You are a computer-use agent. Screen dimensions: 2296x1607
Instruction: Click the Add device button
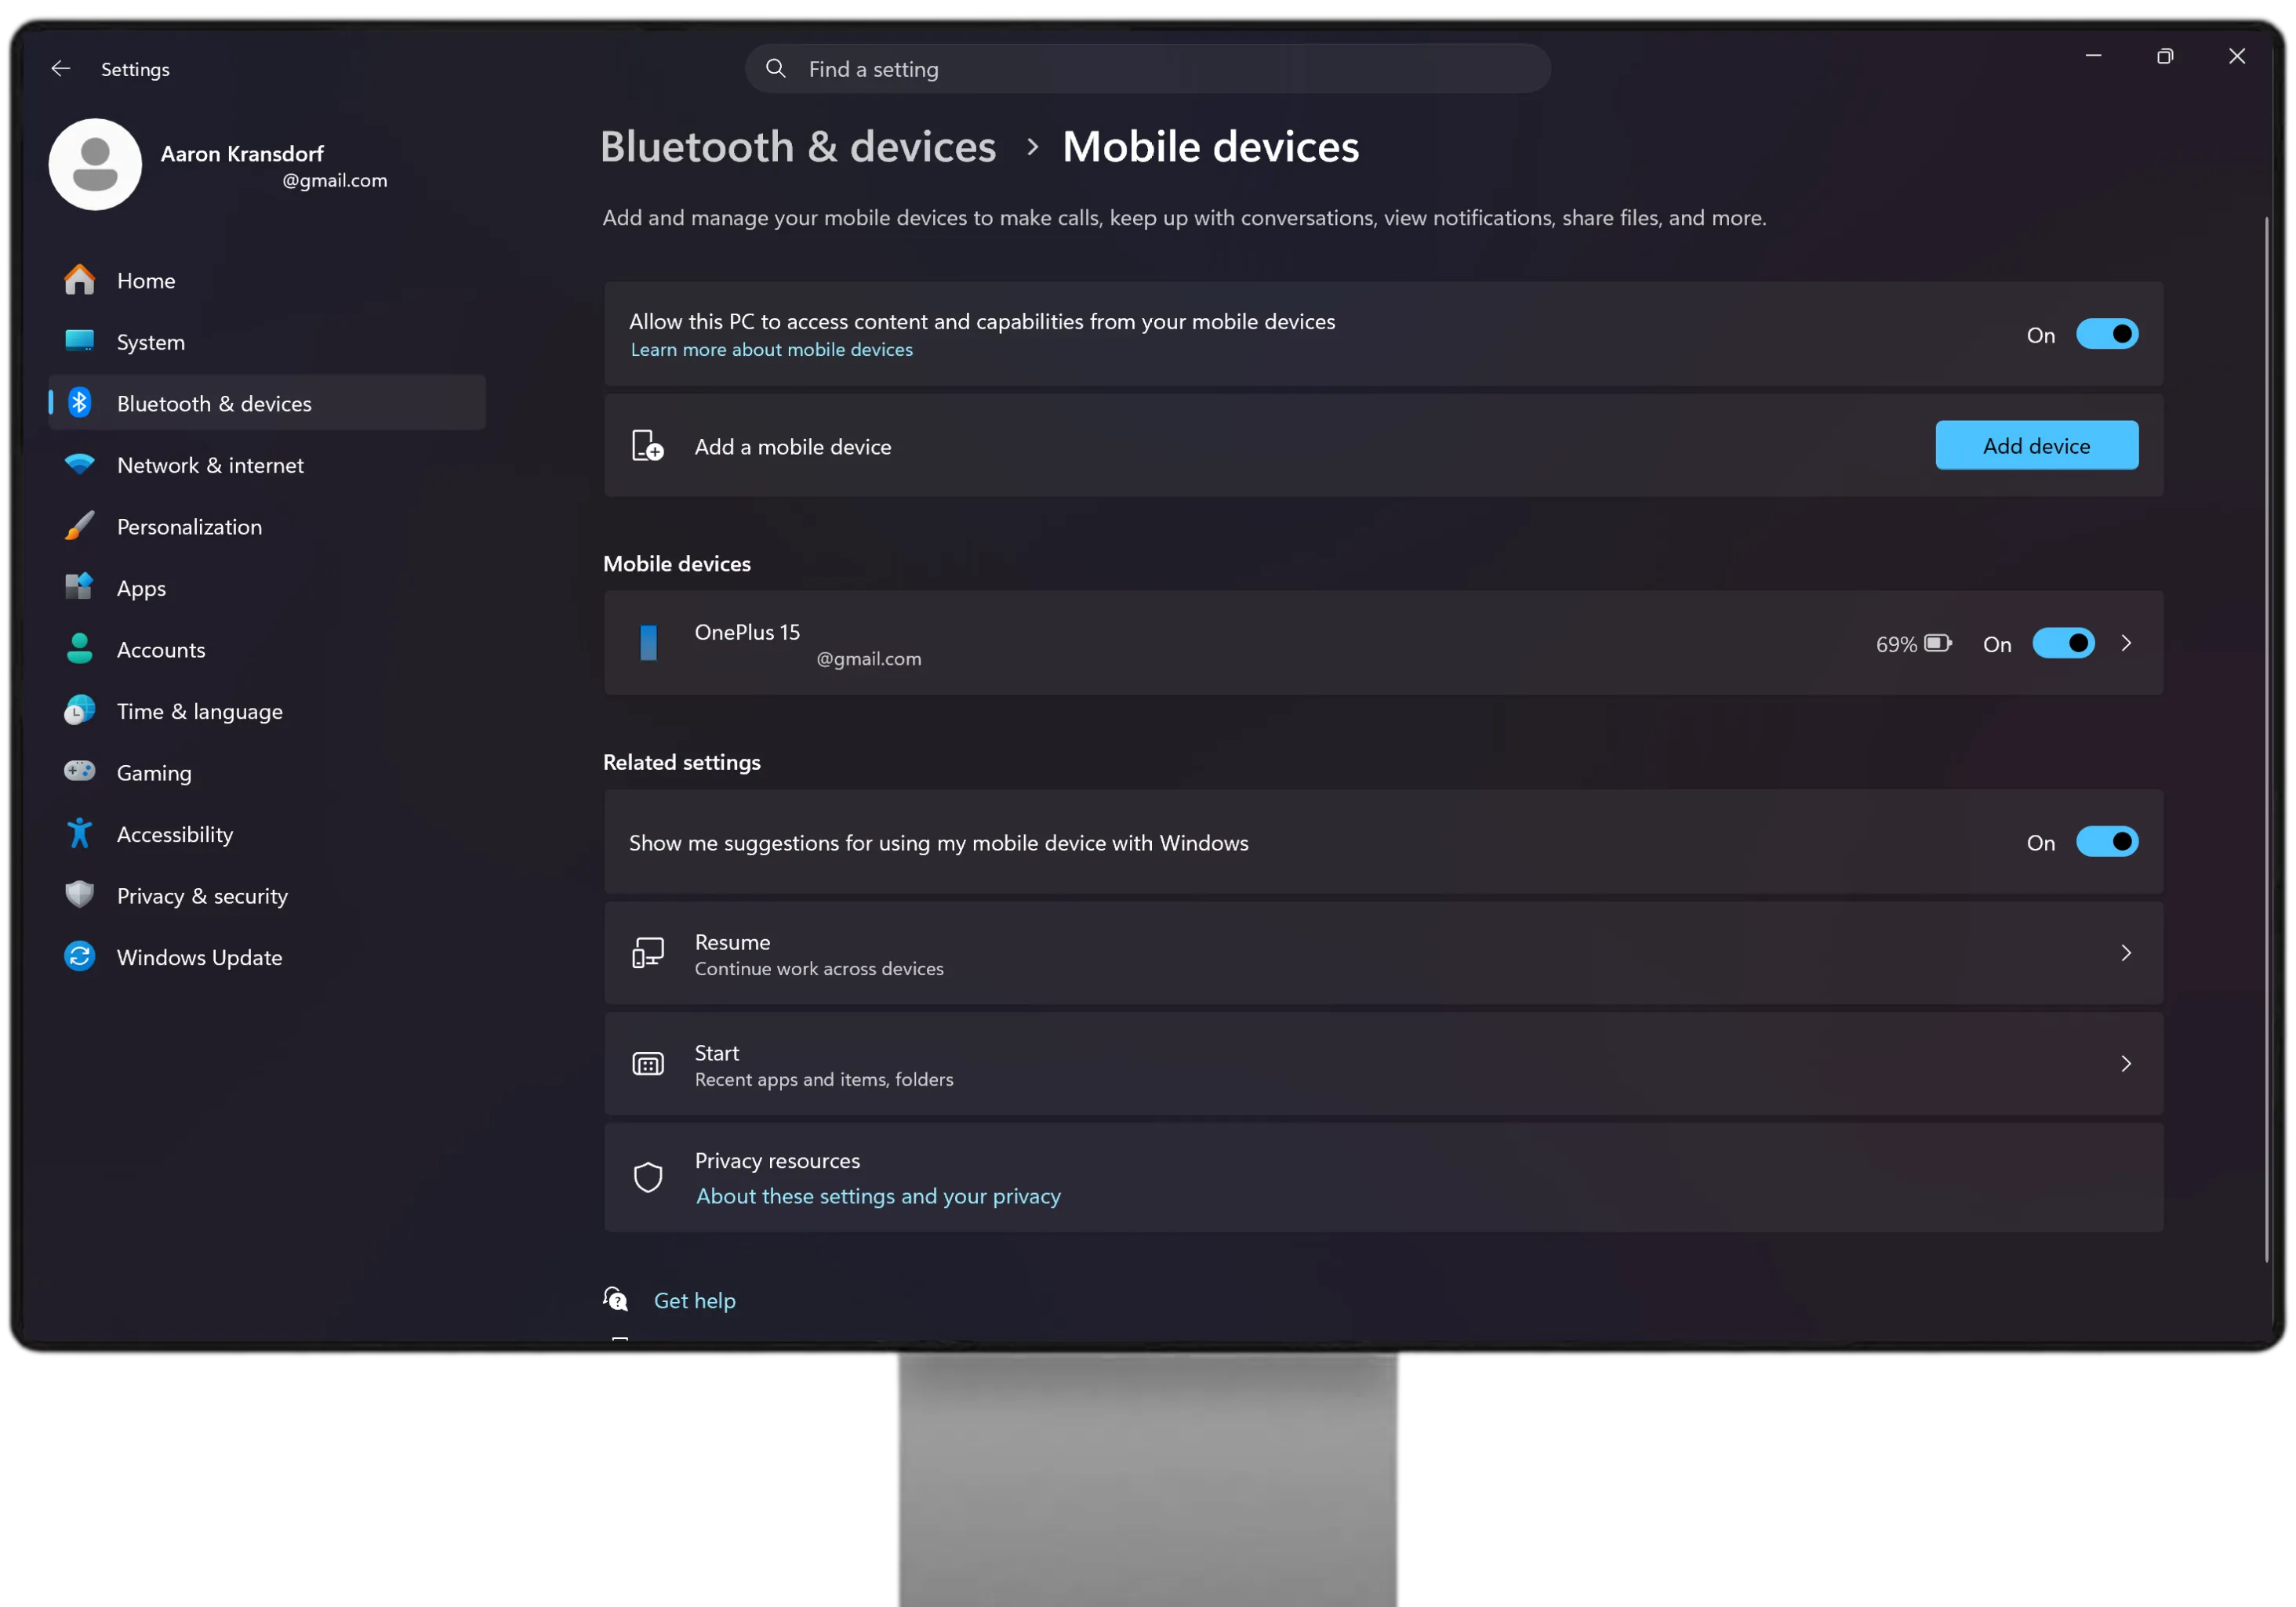click(2036, 444)
